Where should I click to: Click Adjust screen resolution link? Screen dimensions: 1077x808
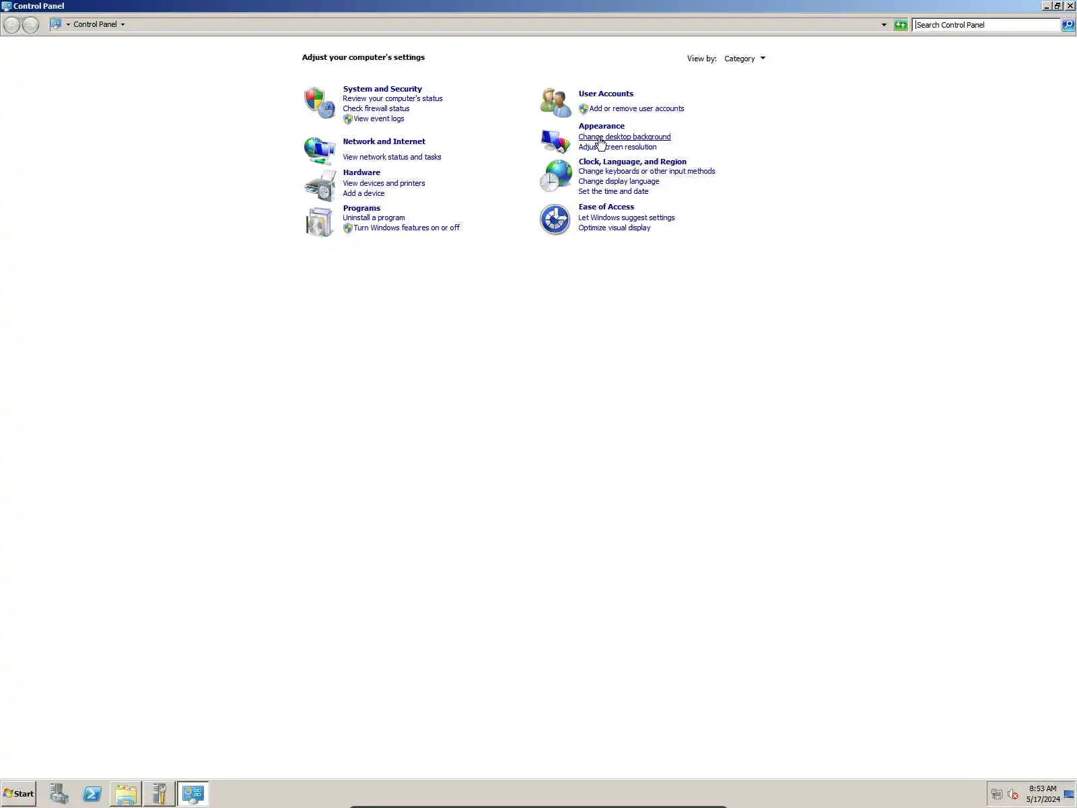pyautogui.click(x=617, y=147)
